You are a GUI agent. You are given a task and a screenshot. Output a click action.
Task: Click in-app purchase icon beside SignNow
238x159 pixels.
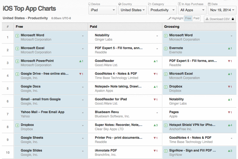point(166,151)
